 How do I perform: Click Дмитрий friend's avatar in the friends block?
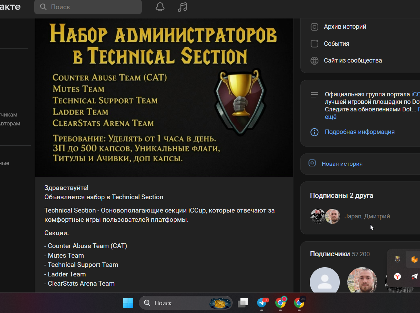333,216
